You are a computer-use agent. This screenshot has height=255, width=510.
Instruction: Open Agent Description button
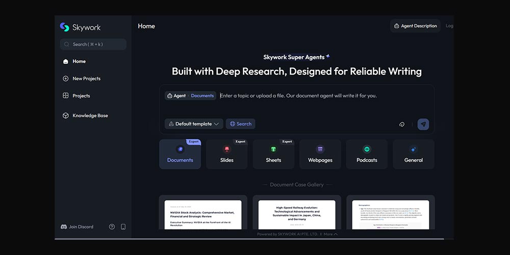click(x=415, y=25)
